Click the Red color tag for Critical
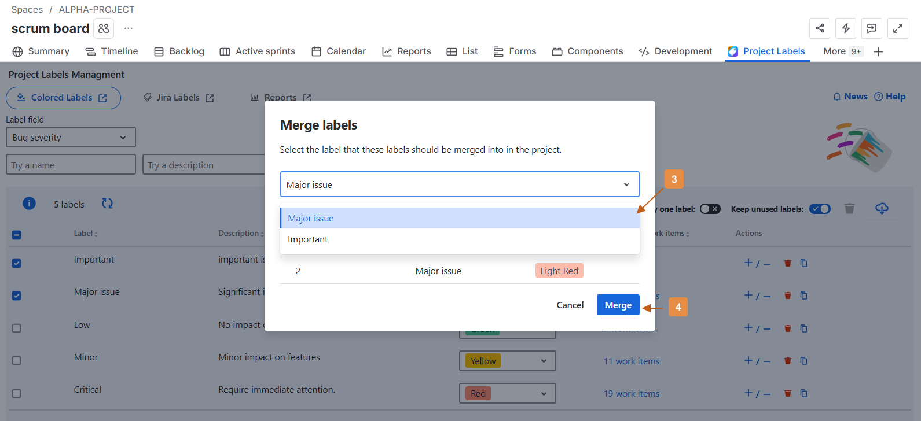The height and width of the screenshot is (421, 921). point(478,393)
